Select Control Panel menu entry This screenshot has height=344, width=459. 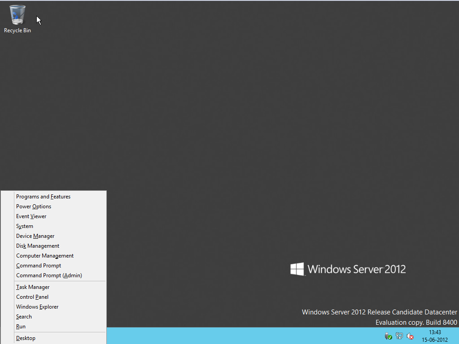[32, 297]
